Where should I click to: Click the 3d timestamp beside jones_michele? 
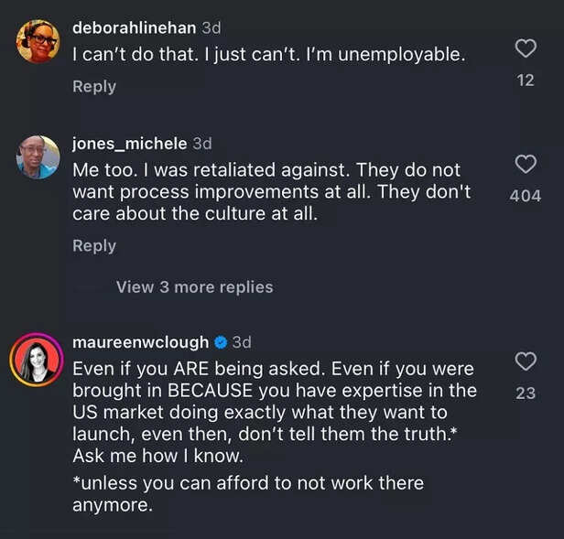click(x=202, y=144)
